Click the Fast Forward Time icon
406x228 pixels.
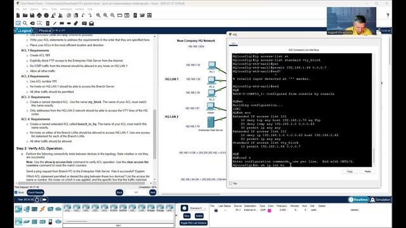[44, 199]
